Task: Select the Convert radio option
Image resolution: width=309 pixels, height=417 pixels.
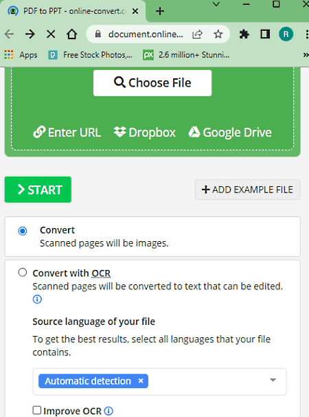Action: [23, 231]
